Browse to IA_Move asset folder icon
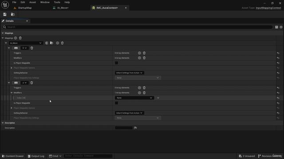The width and height of the screenshot is (284, 159). click(x=51, y=43)
